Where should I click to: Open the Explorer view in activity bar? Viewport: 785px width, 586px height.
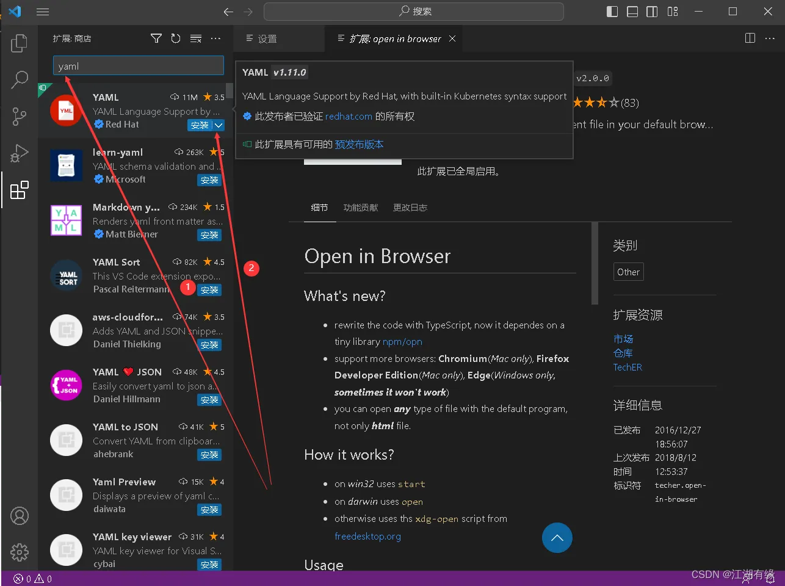pyautogui.click(x=20, y=43)
